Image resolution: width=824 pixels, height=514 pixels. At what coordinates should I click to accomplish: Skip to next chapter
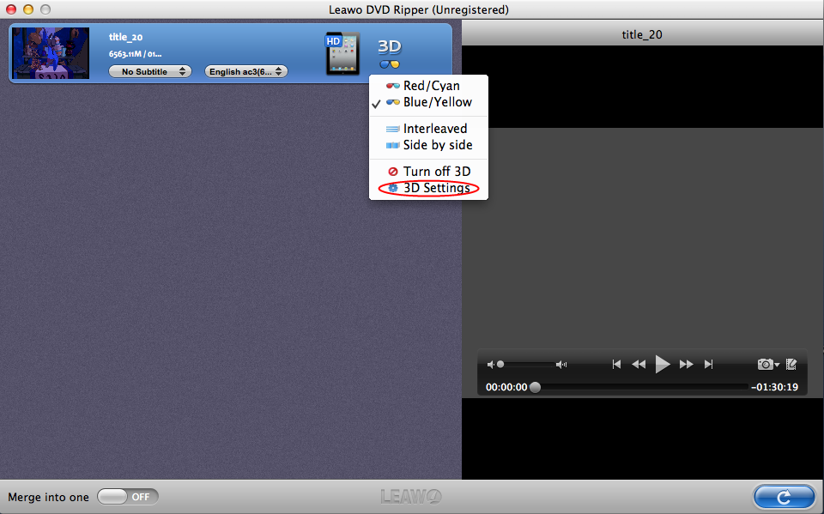click(x=708, y=364)
